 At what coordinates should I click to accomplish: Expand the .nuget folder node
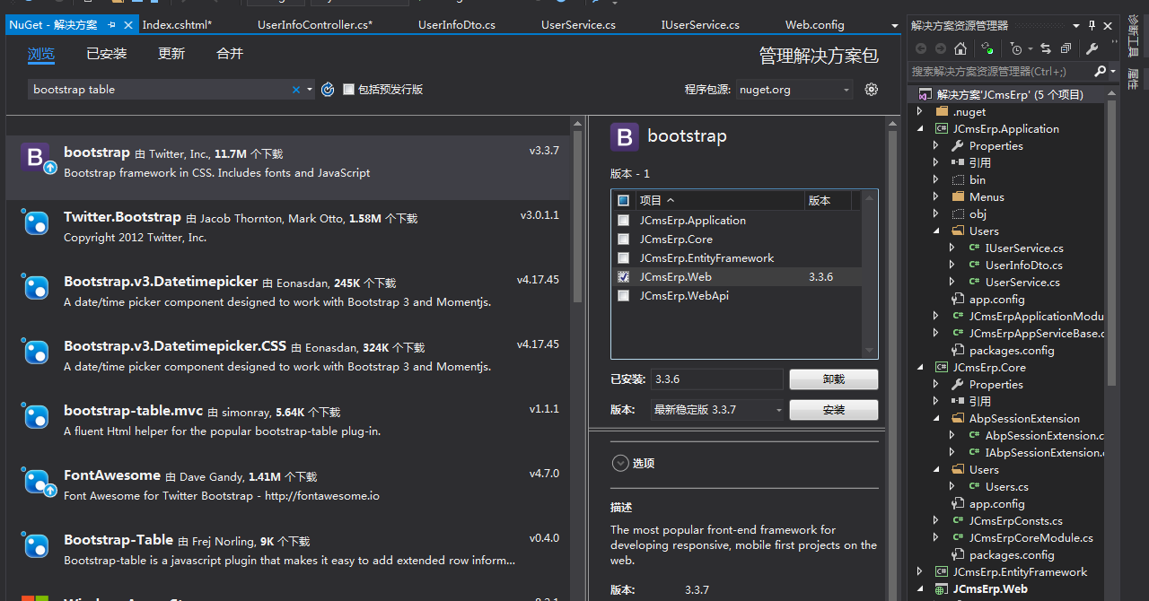tap(919, 112)
